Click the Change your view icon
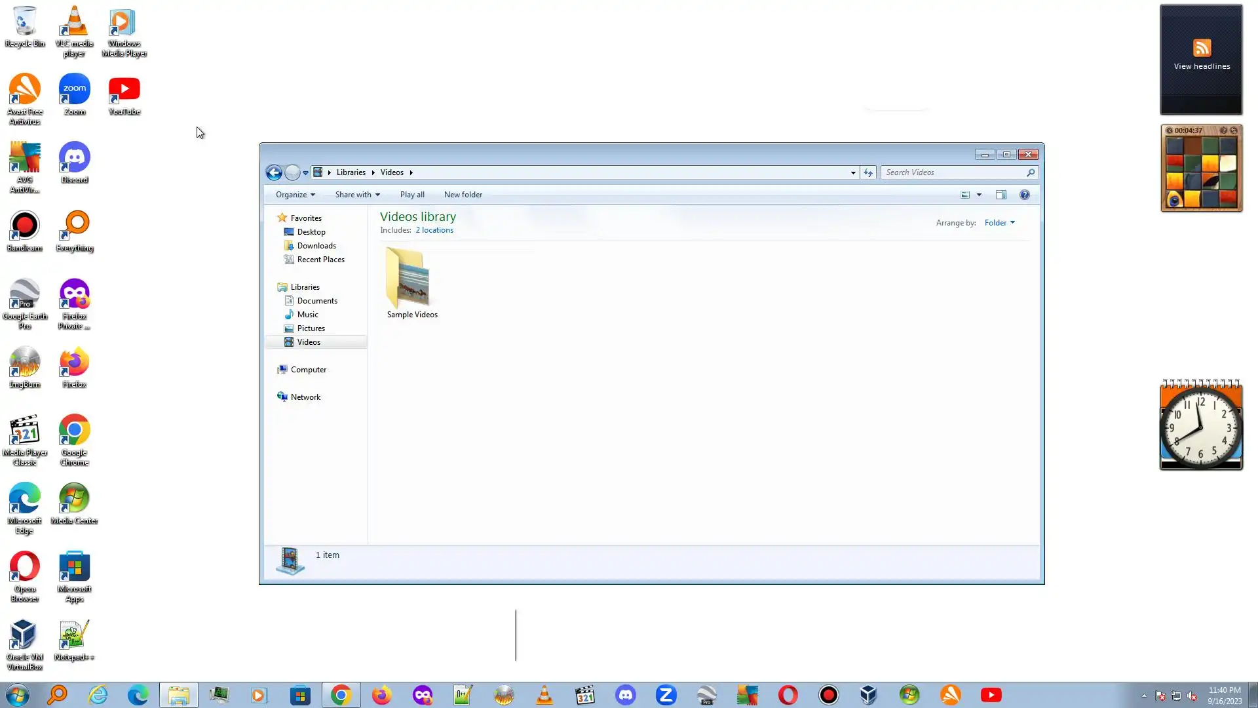Image resolution: width=1258 pixels, height=708 pixels. [965, 195]
